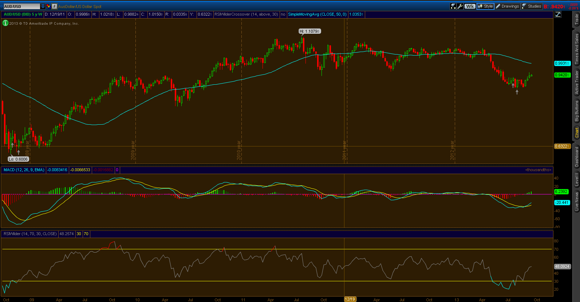Click the curve icon above price axis
Image resolution: width=580 pixels, height=302 pixels.
pos(558,15)
